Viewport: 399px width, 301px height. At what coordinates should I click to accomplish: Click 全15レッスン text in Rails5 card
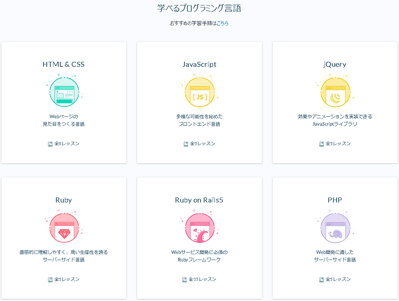click(202, 280)
